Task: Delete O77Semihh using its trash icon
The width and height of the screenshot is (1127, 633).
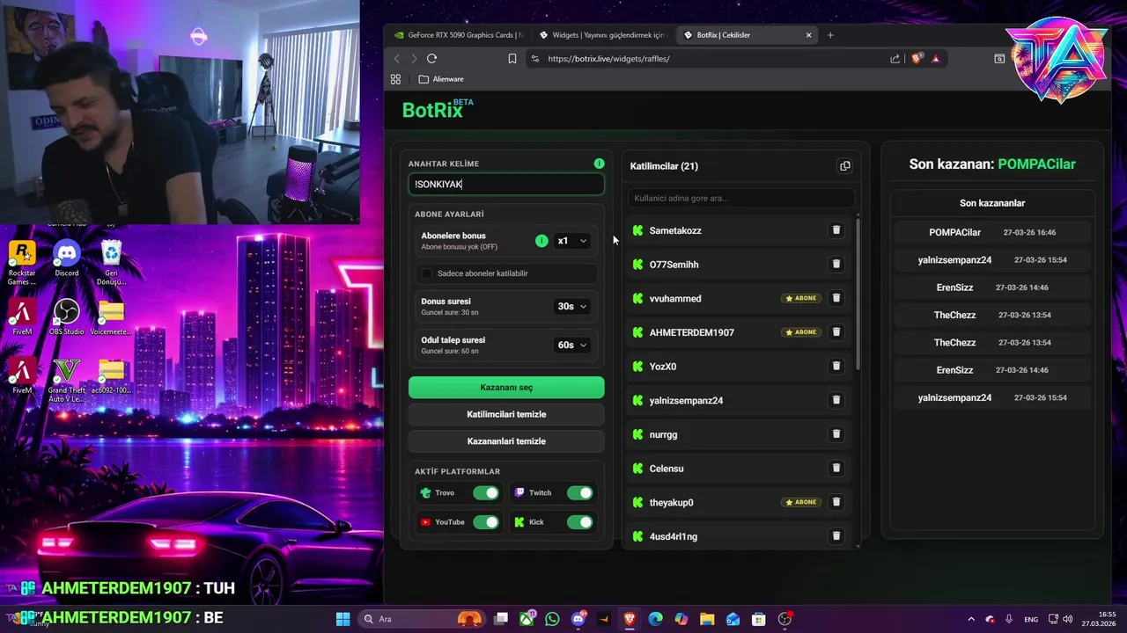Action: (836, 264)
